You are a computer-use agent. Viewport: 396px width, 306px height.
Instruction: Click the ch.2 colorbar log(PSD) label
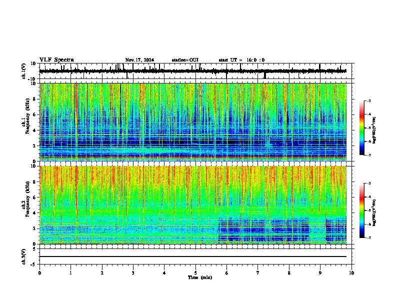coord(374,213)
